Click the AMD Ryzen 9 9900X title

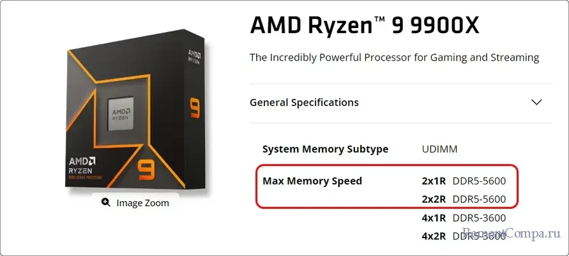[x=364, y=25]
